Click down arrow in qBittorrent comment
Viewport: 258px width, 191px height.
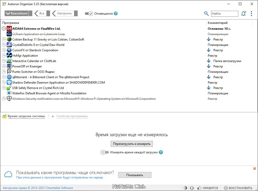(x=209, y=77)
